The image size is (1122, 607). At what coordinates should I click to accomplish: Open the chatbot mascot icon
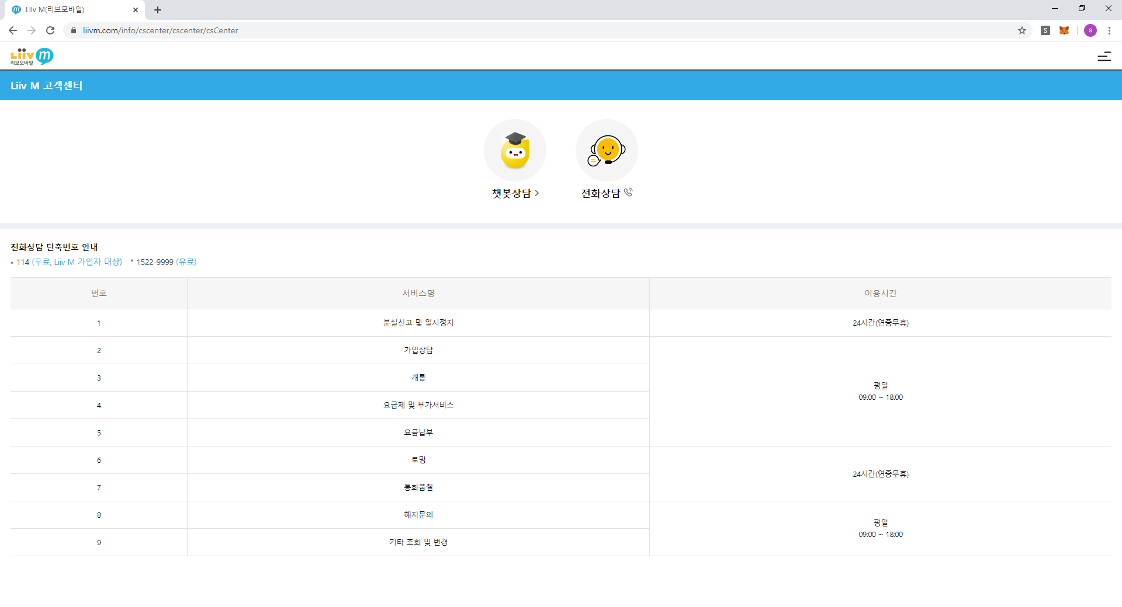point(515,150)
